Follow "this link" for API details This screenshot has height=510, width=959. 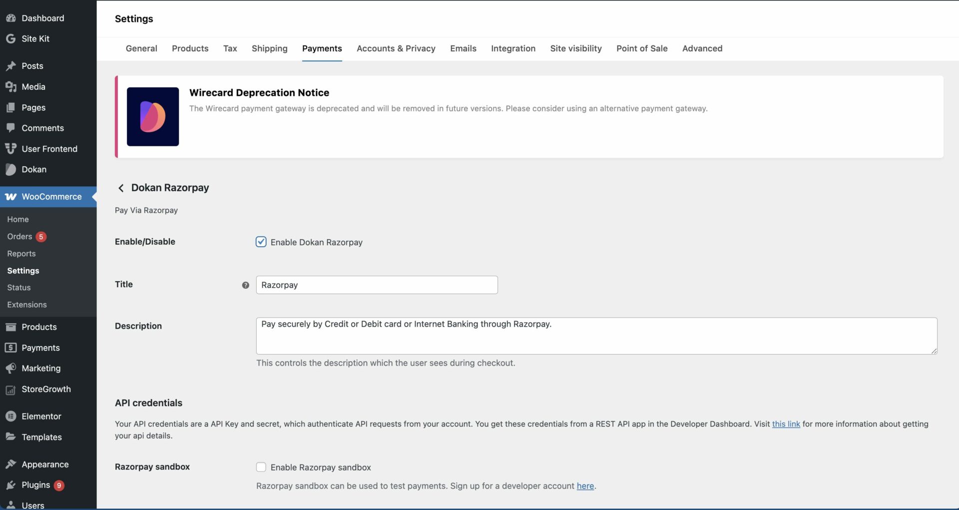[786, 424]
